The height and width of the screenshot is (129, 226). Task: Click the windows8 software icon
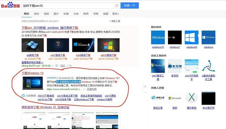coord(192,37)
